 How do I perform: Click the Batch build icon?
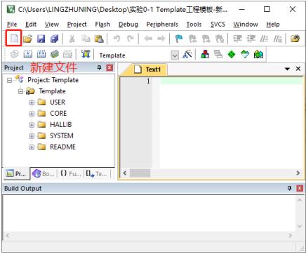55,55
